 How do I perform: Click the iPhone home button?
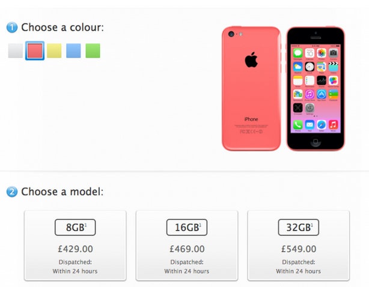(316, 141)
